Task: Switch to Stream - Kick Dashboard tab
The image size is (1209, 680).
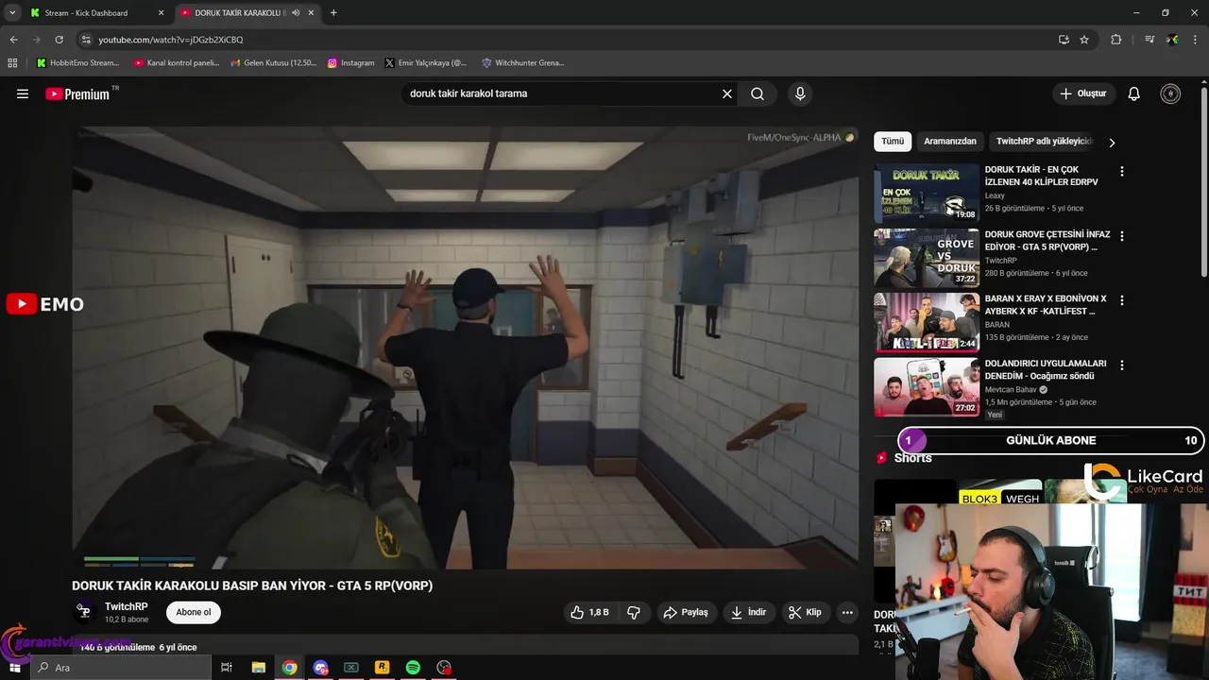Action: click(87, 13)
